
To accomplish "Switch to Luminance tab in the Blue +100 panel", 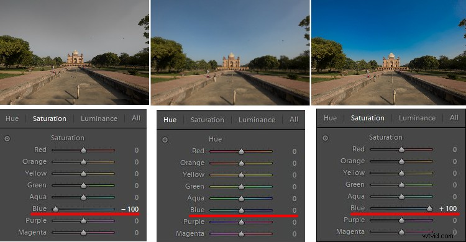I will [x=417, y=118].
